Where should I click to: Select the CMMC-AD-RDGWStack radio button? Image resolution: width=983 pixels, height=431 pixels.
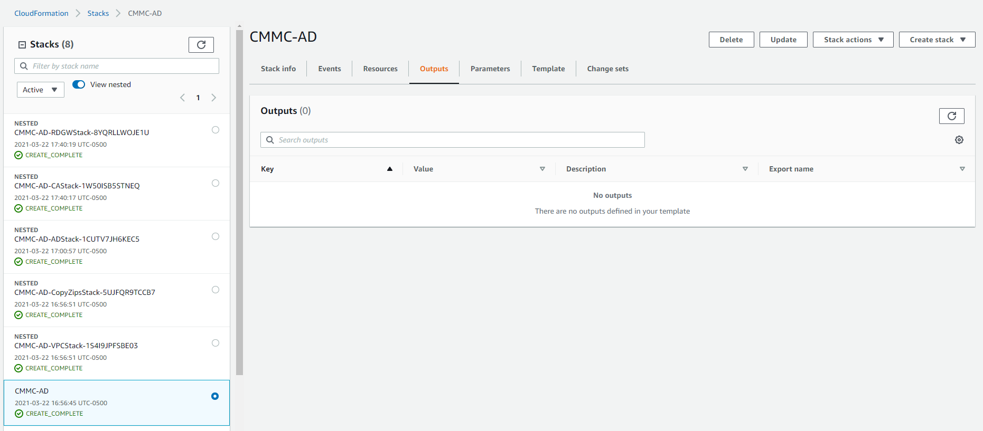216,130
